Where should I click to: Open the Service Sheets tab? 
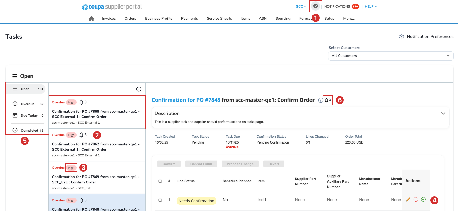pos(219,19)
